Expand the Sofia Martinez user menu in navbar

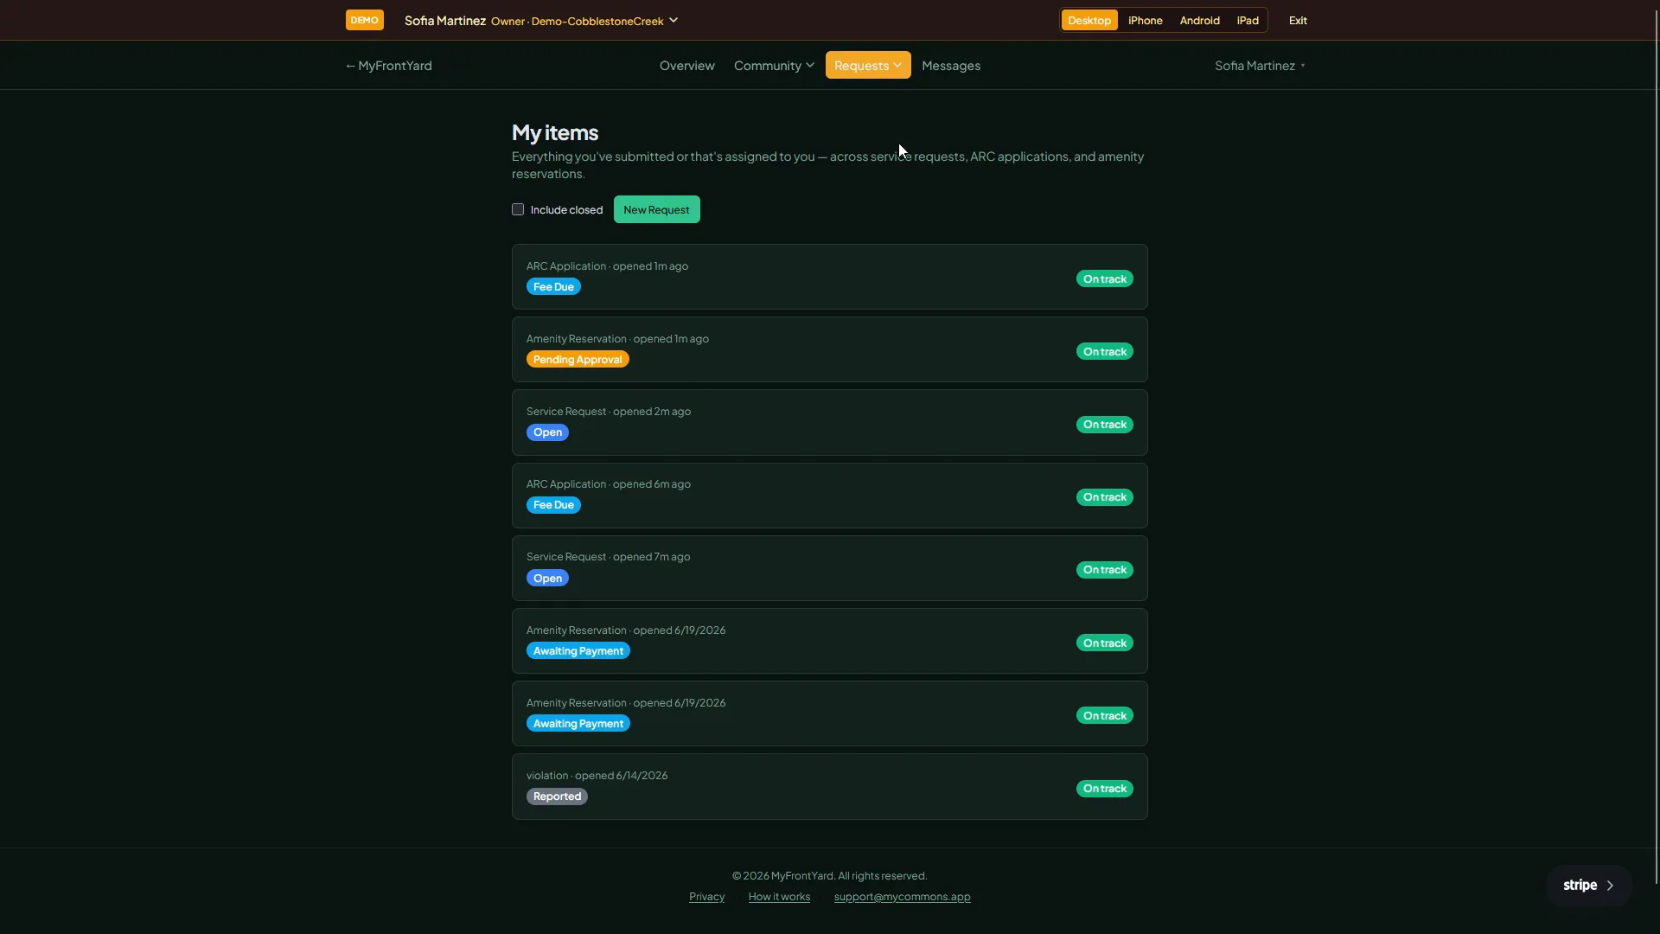pos(1260,65)
